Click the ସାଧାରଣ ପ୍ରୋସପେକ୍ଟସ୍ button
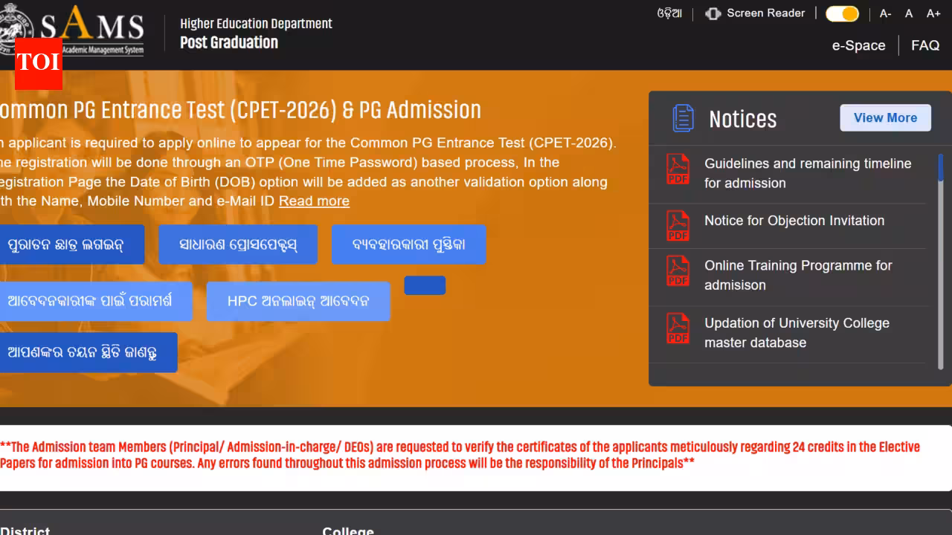The image size is (952, 535). point(238,244)
